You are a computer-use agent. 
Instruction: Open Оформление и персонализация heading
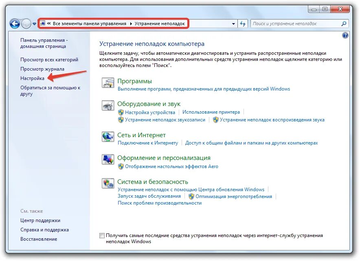point(164,158)
